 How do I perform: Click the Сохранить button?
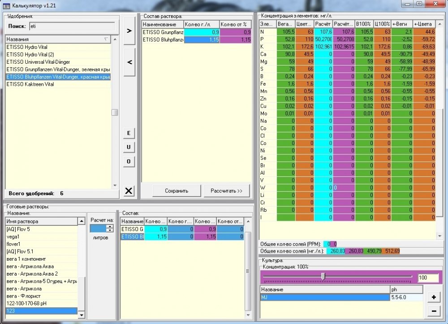tap(177, 191)
